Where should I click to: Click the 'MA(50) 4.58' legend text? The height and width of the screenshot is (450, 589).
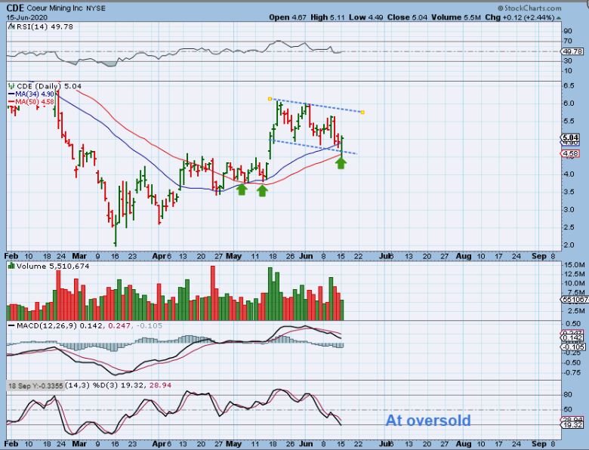(35, 102)
